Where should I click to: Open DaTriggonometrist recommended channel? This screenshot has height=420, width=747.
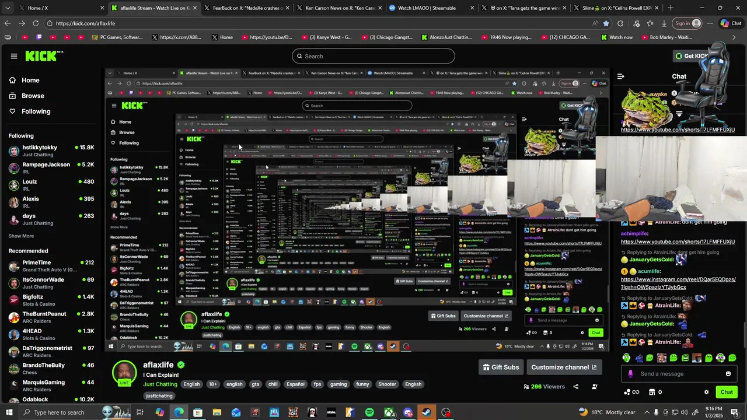(x=51, y=351)
